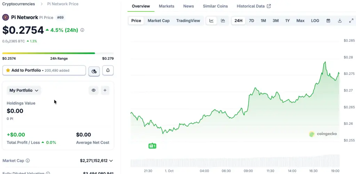Screen dimensions: 356x174
Task: Click the Add to Portfolio button
Action: tap(44, 70)
